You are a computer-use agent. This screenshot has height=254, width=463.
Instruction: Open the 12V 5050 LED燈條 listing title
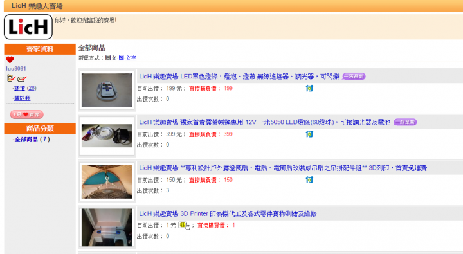coord(264,122)
